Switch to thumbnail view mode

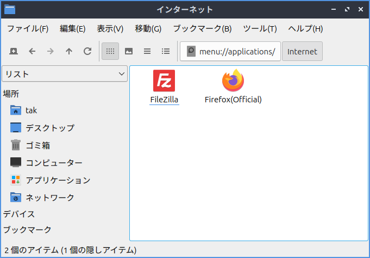pyautogui.click(x=129, y=51)
